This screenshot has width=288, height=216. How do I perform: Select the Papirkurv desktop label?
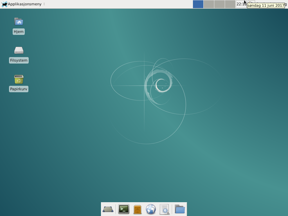(x=19, y=89)
